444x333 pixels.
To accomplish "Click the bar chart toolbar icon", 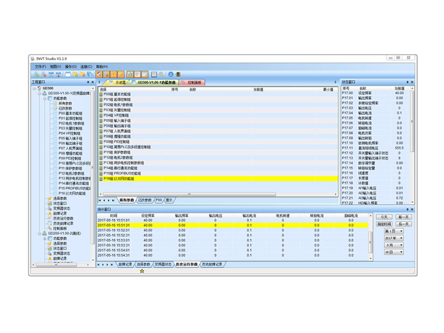I will pyautogui.click(x=129, y=74).
